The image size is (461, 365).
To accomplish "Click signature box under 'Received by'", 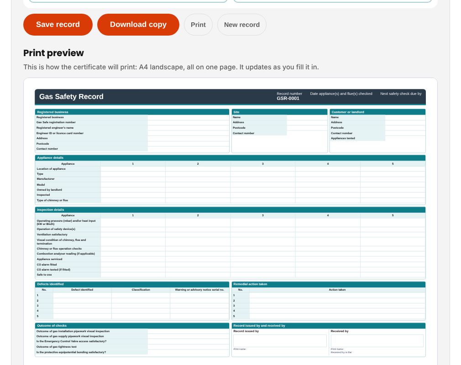I will pos(377,341).
